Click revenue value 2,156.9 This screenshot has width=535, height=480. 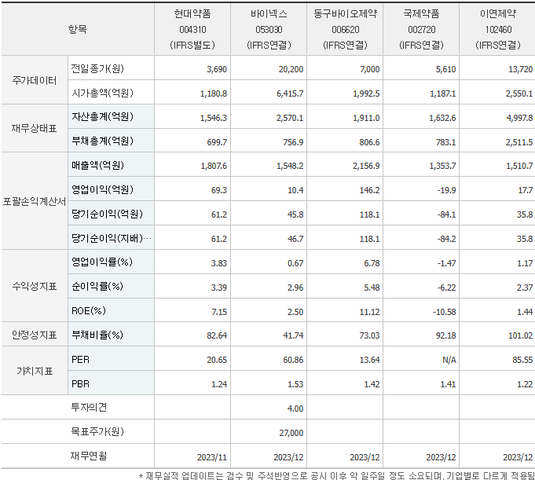click(366, 166)
